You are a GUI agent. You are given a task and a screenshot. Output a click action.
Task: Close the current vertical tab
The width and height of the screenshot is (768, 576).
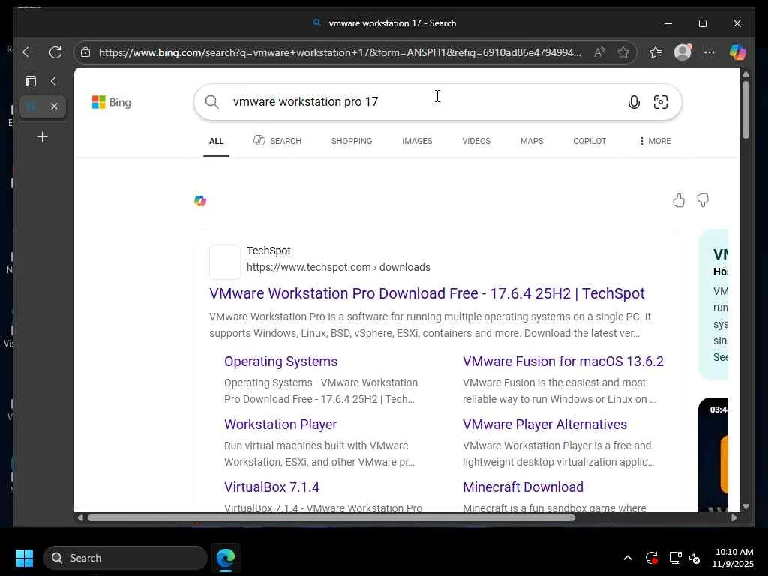[x=54, y=106]
